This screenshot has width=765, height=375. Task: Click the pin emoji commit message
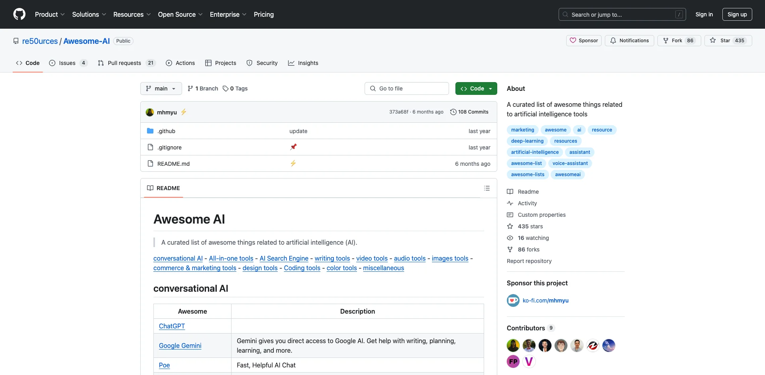[x=293, y=147]
